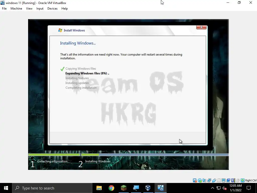Open the shared folders indicator icon
Screen dimensions: 257x193
(x=219, y=180)
